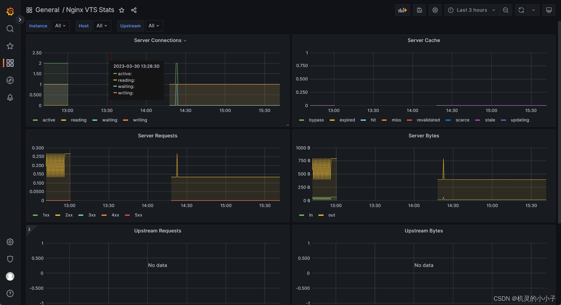The image size is (561, 305).
Task: Toggle the reading series in legend
Action: 79,120
